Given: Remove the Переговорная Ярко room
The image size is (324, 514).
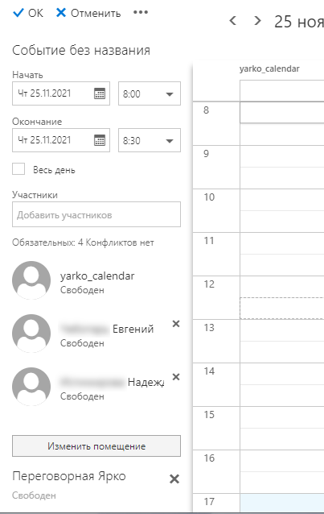Looking at the screenshot, I should pos(174,479).
